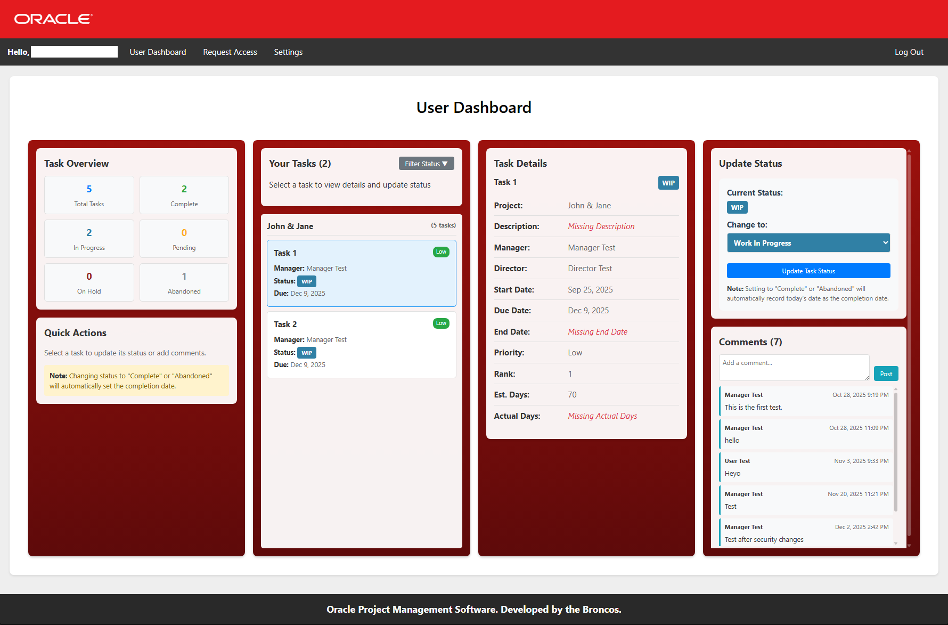This screenshot has height=625, width=948.
Task: Click the Oracle logo in the header
Action: 52,18
